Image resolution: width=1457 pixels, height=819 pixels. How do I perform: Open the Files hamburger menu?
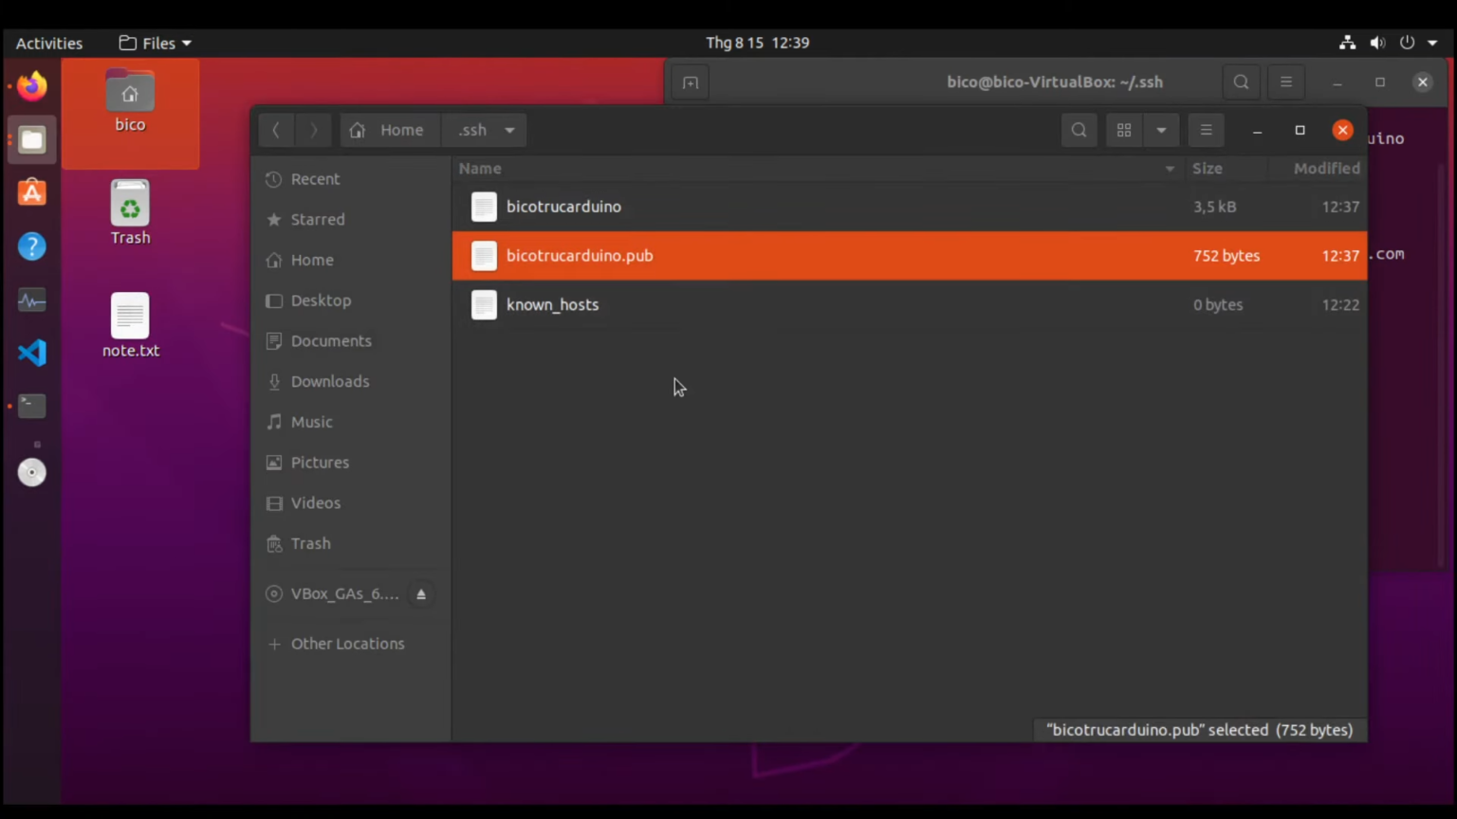1207,130
